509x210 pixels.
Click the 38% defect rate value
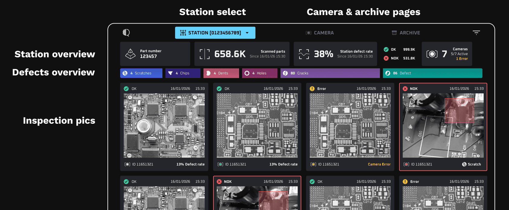tap(324, 54)
